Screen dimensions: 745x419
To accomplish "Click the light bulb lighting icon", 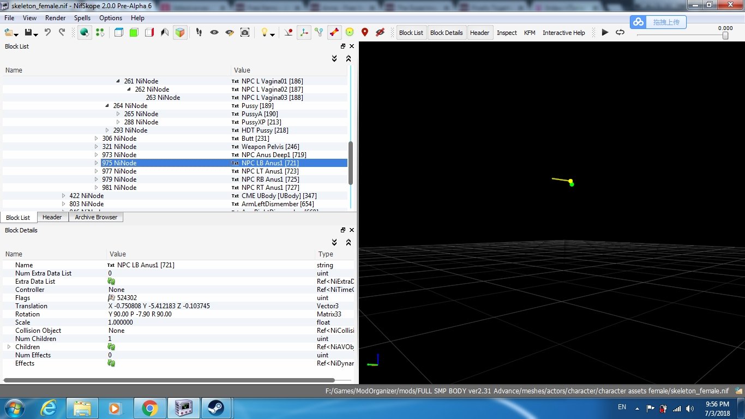I will click(x=265, y=33).
